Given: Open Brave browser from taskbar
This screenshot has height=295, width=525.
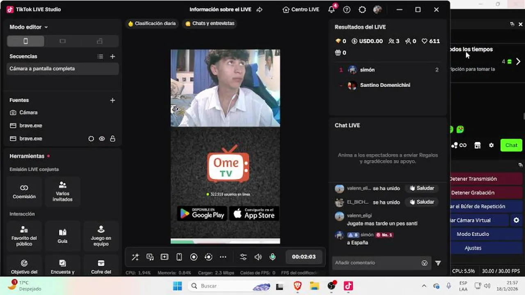Looking at the screenshot, I should (x=298, y=286).
